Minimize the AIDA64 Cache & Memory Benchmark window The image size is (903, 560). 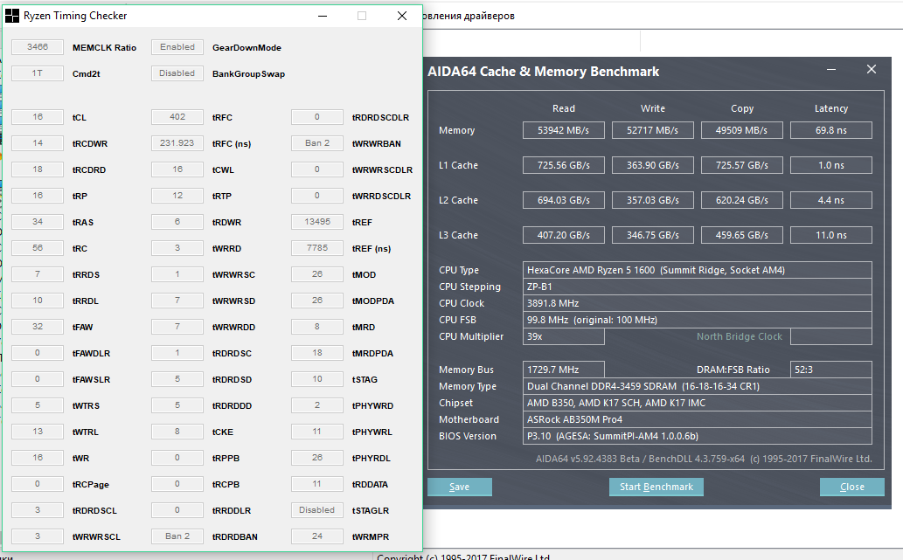[832, 70]
